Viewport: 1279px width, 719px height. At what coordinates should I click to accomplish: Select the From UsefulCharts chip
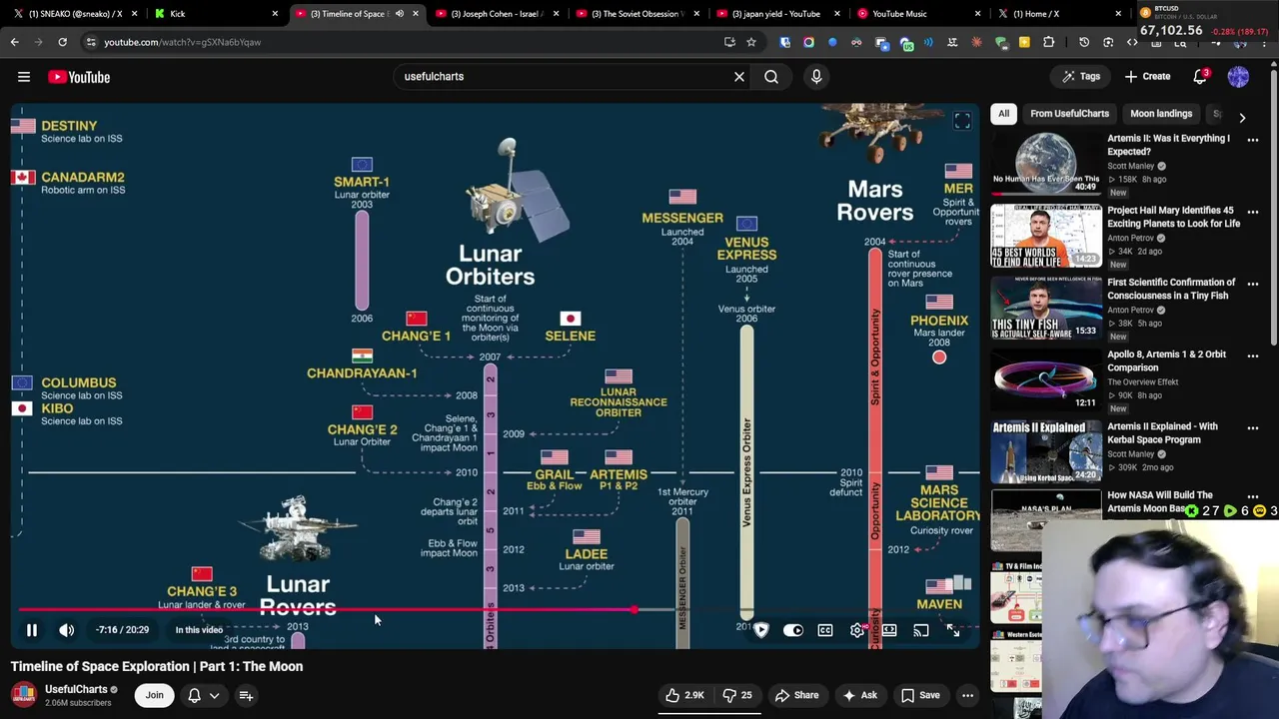click(x=1069, y=114)
